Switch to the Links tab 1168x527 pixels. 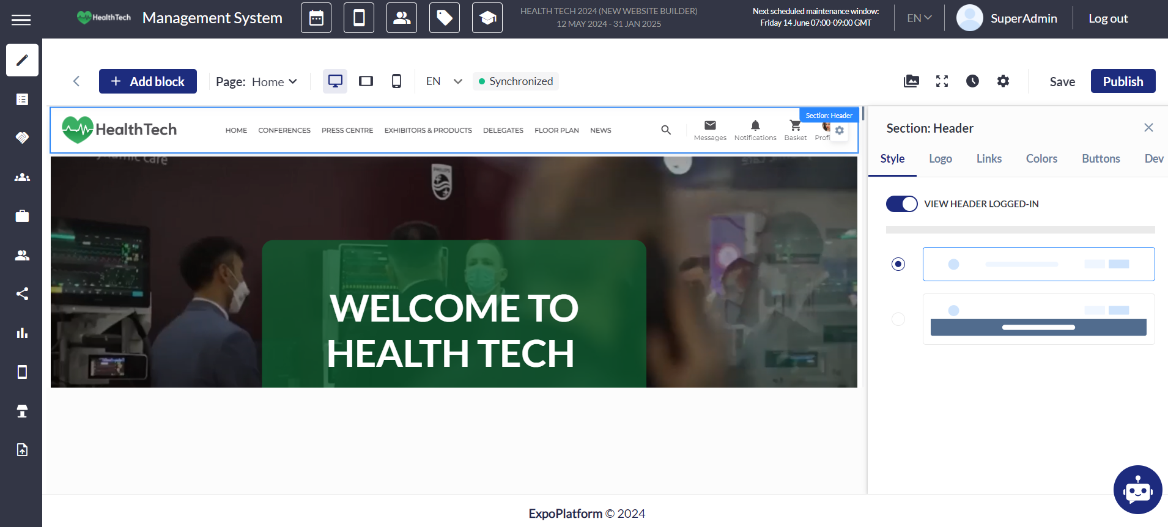click(x=989, y=159)
